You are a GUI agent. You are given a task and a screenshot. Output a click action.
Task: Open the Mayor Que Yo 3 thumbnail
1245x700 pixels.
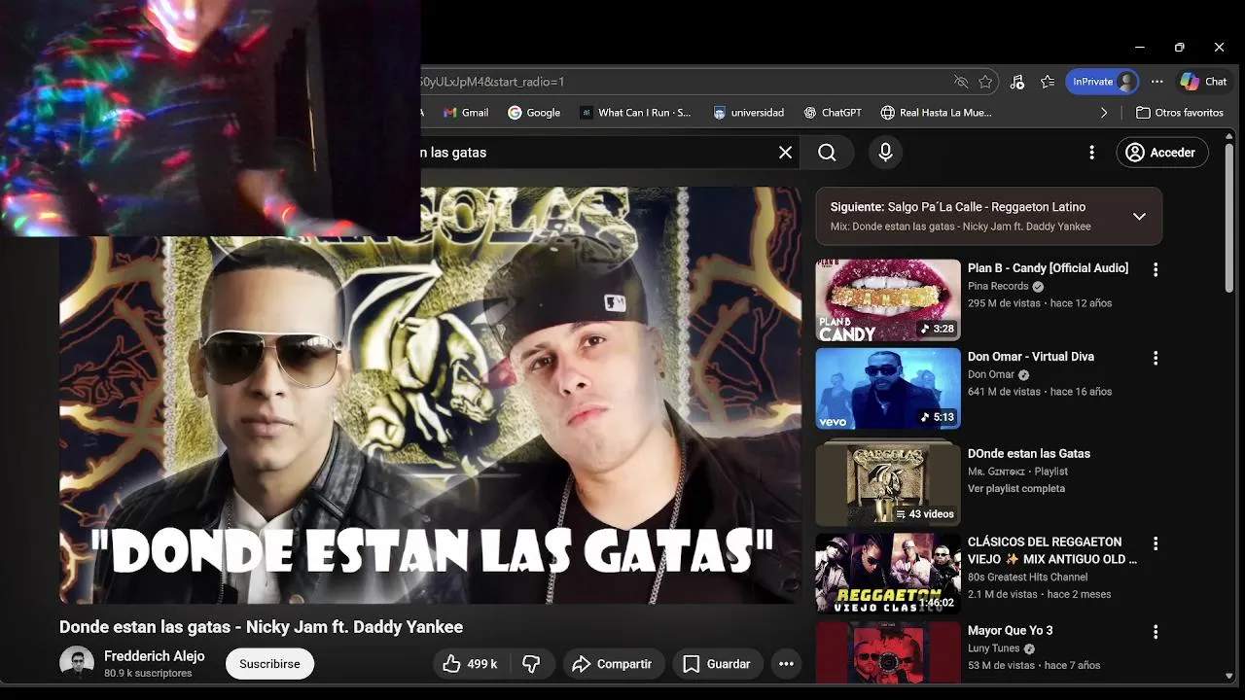[888, 653]
